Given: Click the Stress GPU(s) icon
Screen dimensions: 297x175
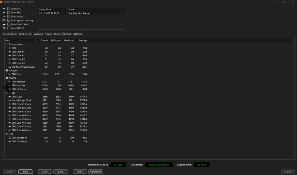Looking at the screenshot, I should [4, 28].
